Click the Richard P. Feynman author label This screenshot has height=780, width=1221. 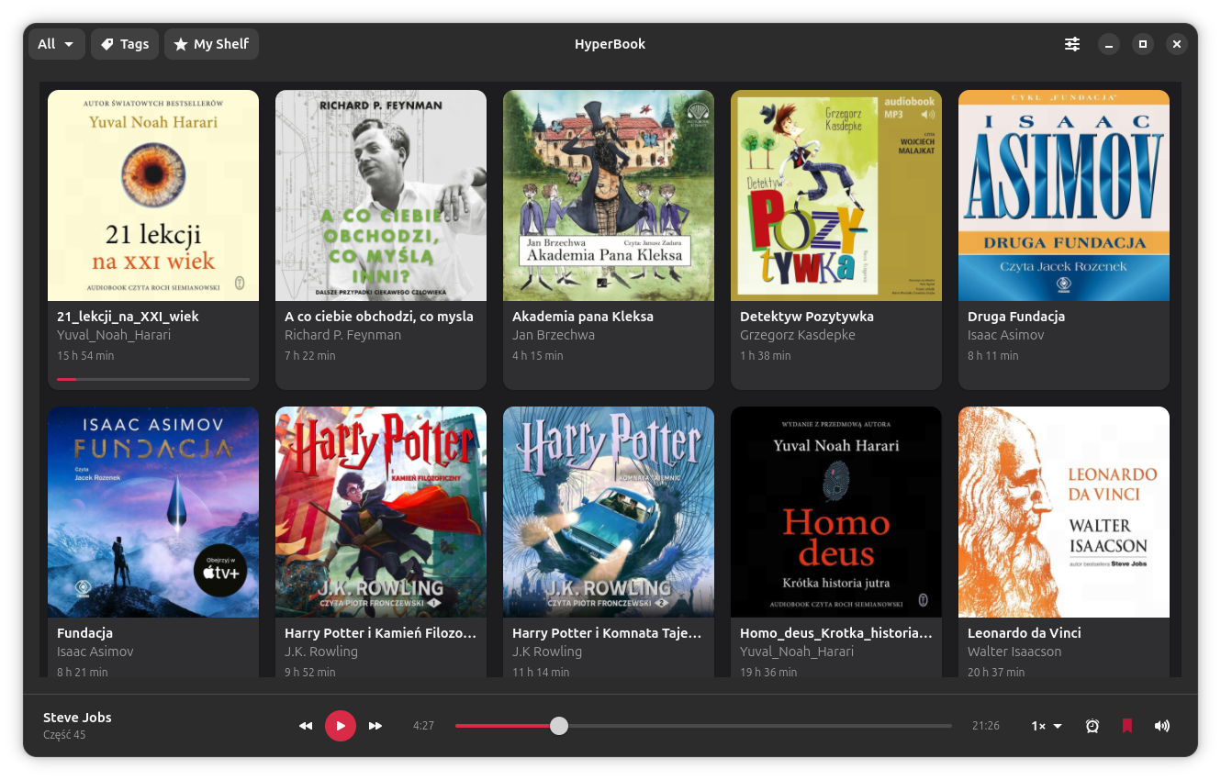tap(342, 335)
